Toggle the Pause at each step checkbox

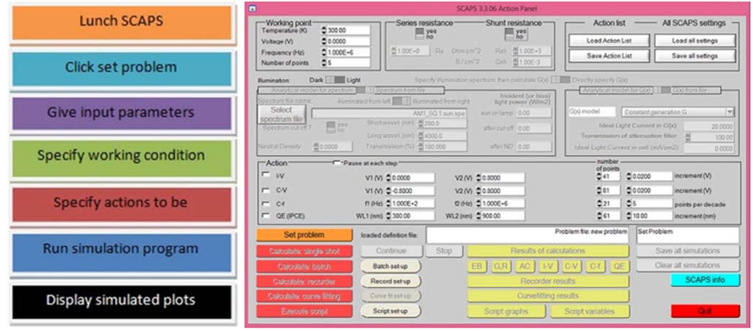pos(337,163)
